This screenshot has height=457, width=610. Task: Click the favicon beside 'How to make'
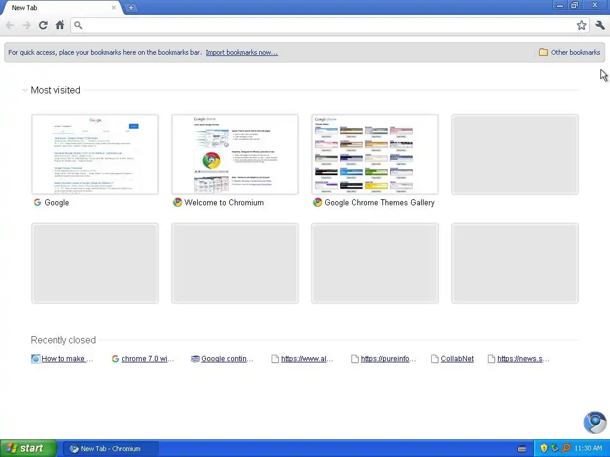point(35,359)
